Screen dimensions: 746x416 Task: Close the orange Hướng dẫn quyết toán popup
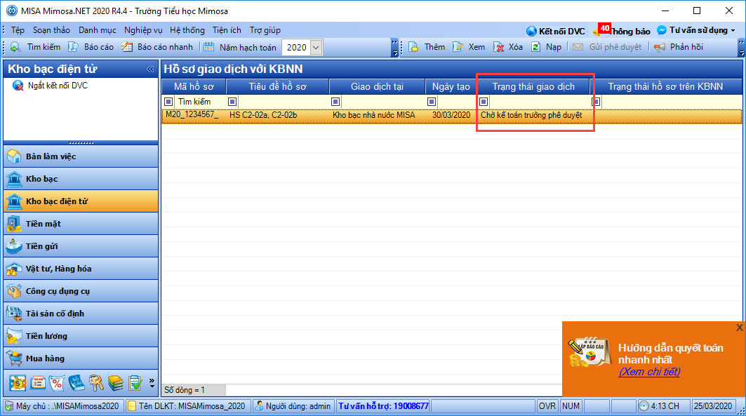coord(740,328)
